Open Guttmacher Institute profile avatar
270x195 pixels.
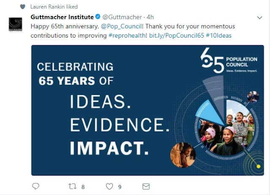pyautogui.click(x=16, y=24)
